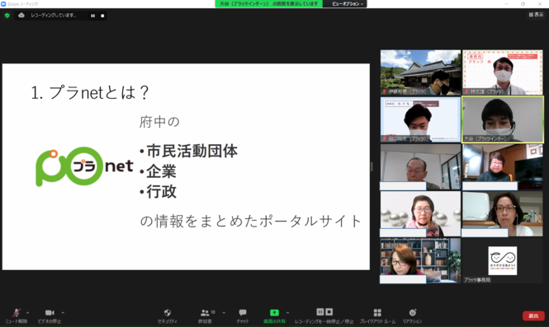Click bullet text 行政 on slide
The width and height of the screenshot is (549, 327).
pyautogui.click(x=161, y=192)
